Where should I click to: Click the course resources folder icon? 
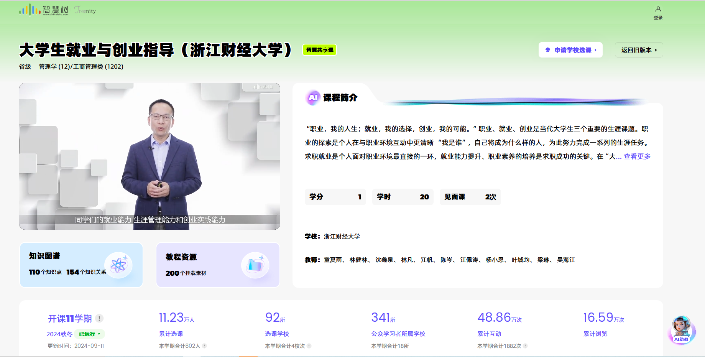pyautogui.click(x=255, y=265)
